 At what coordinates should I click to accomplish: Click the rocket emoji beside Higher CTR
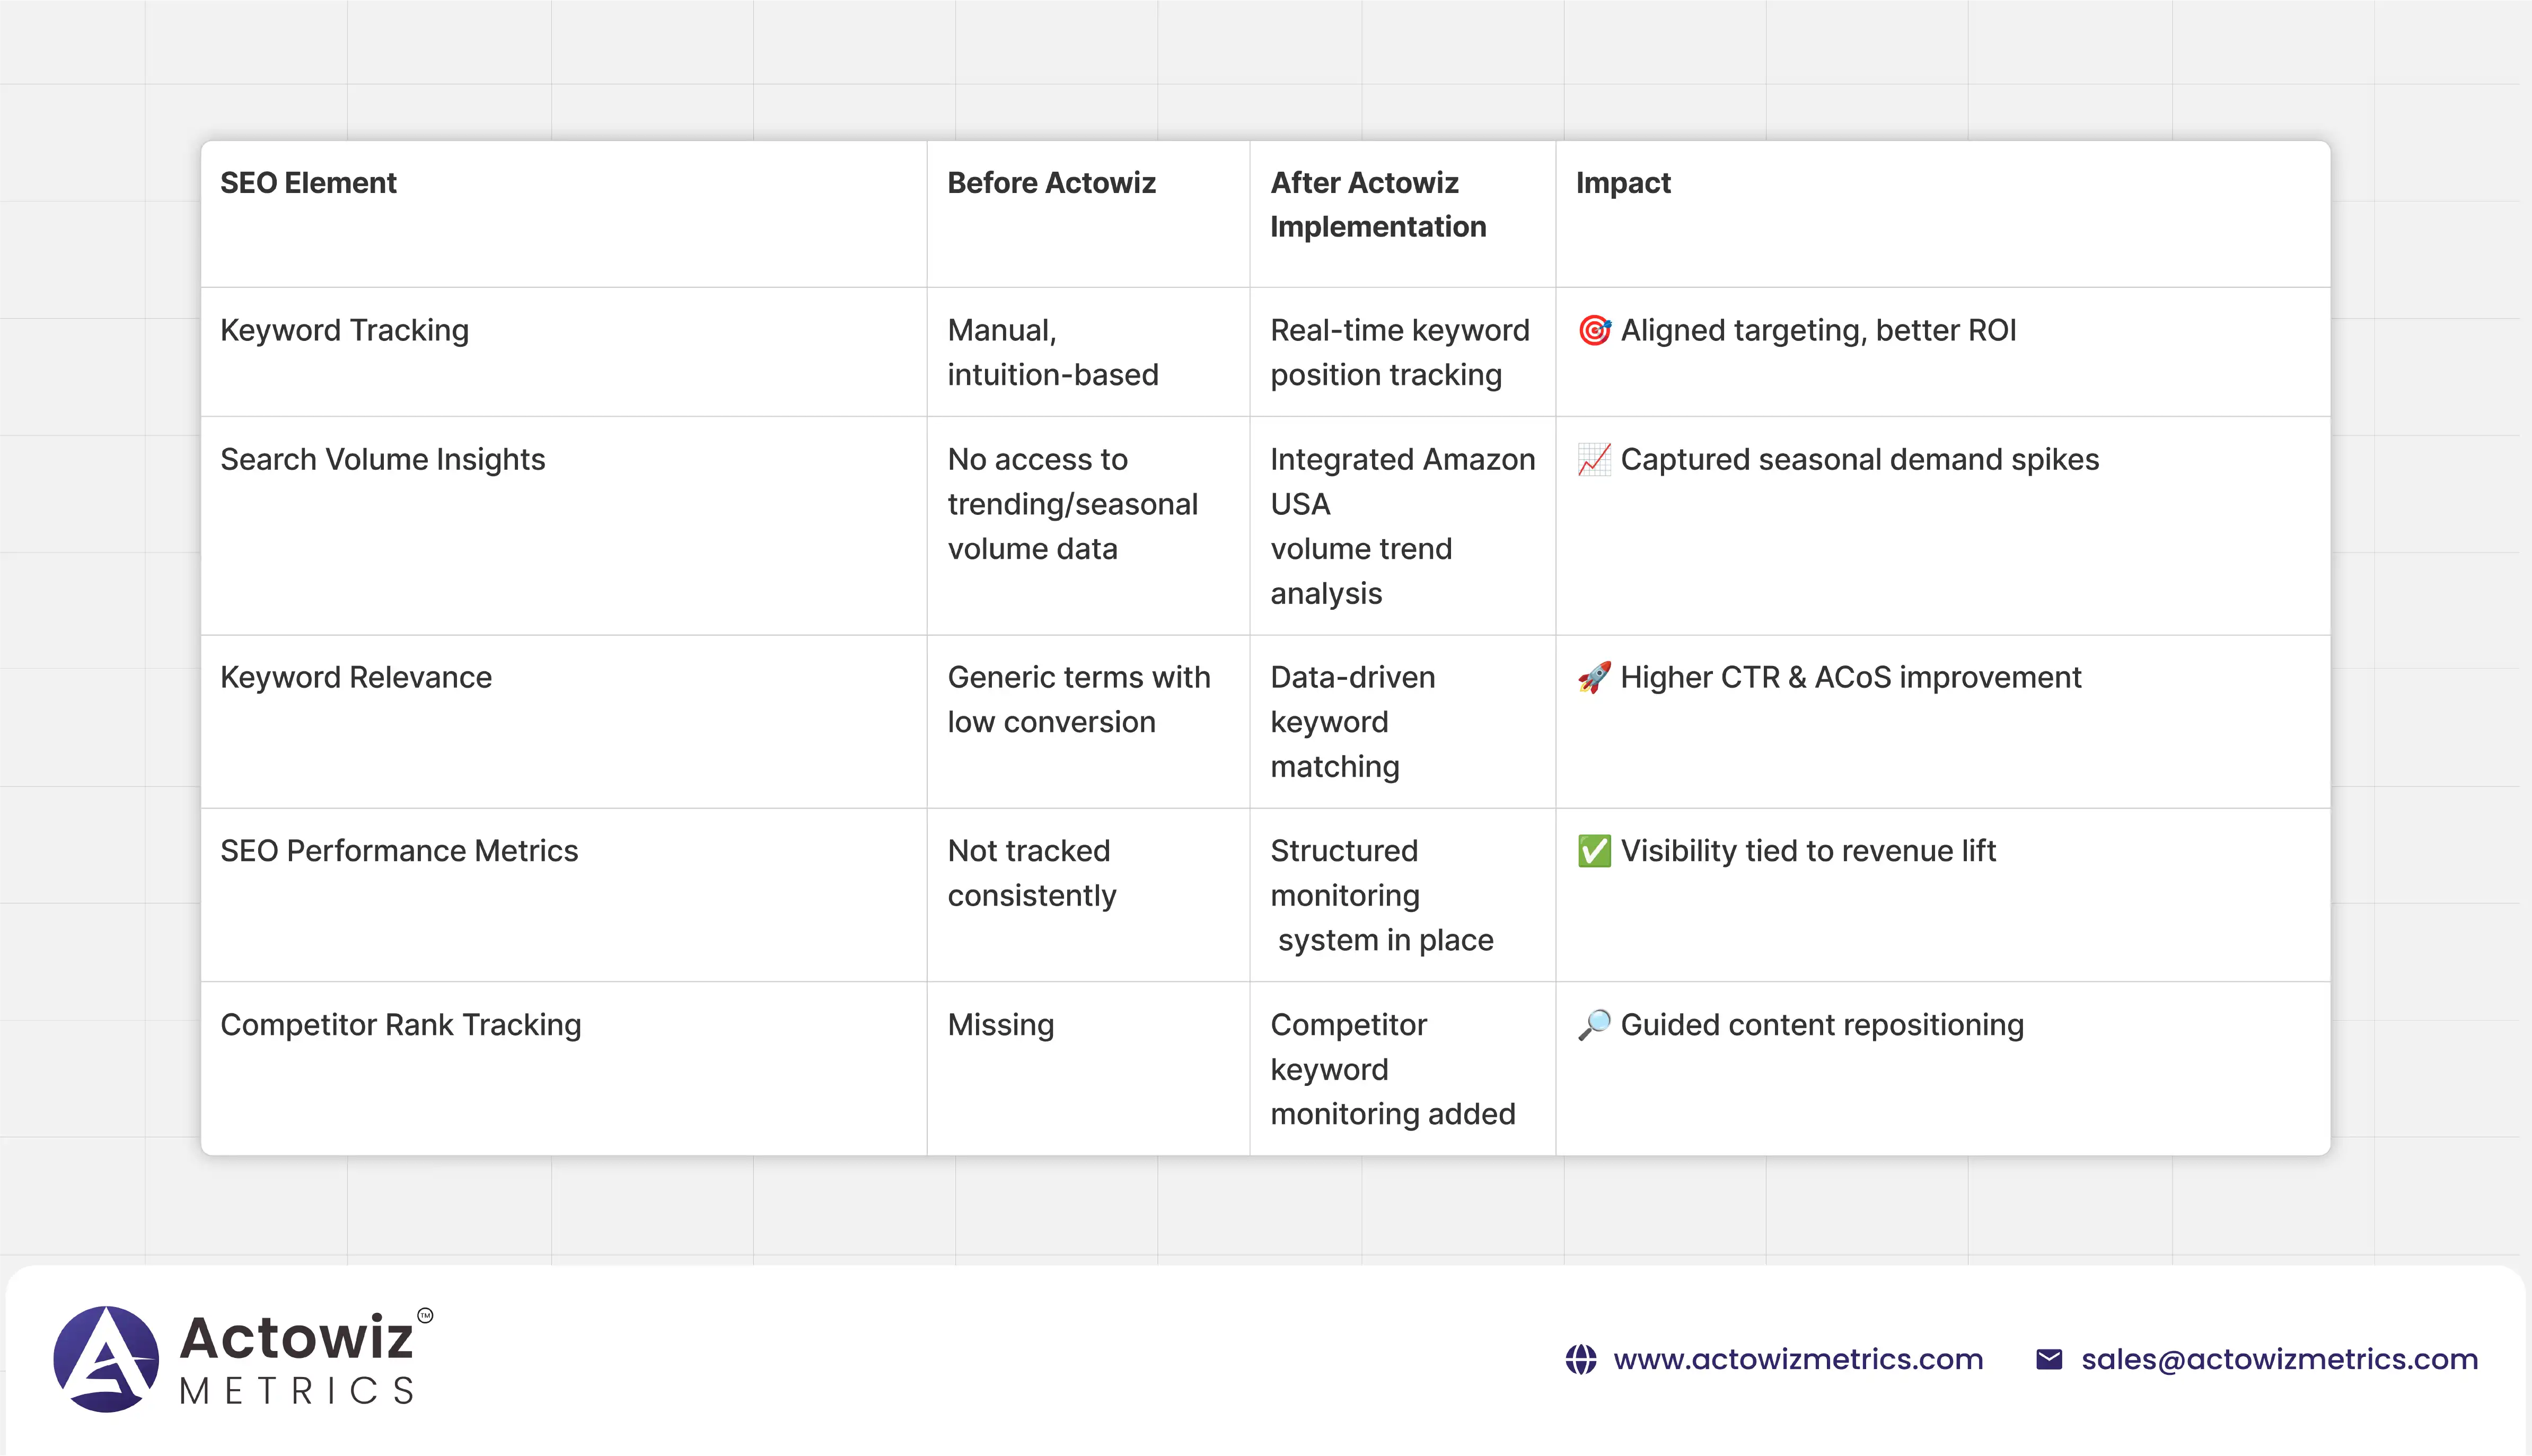1594,677
